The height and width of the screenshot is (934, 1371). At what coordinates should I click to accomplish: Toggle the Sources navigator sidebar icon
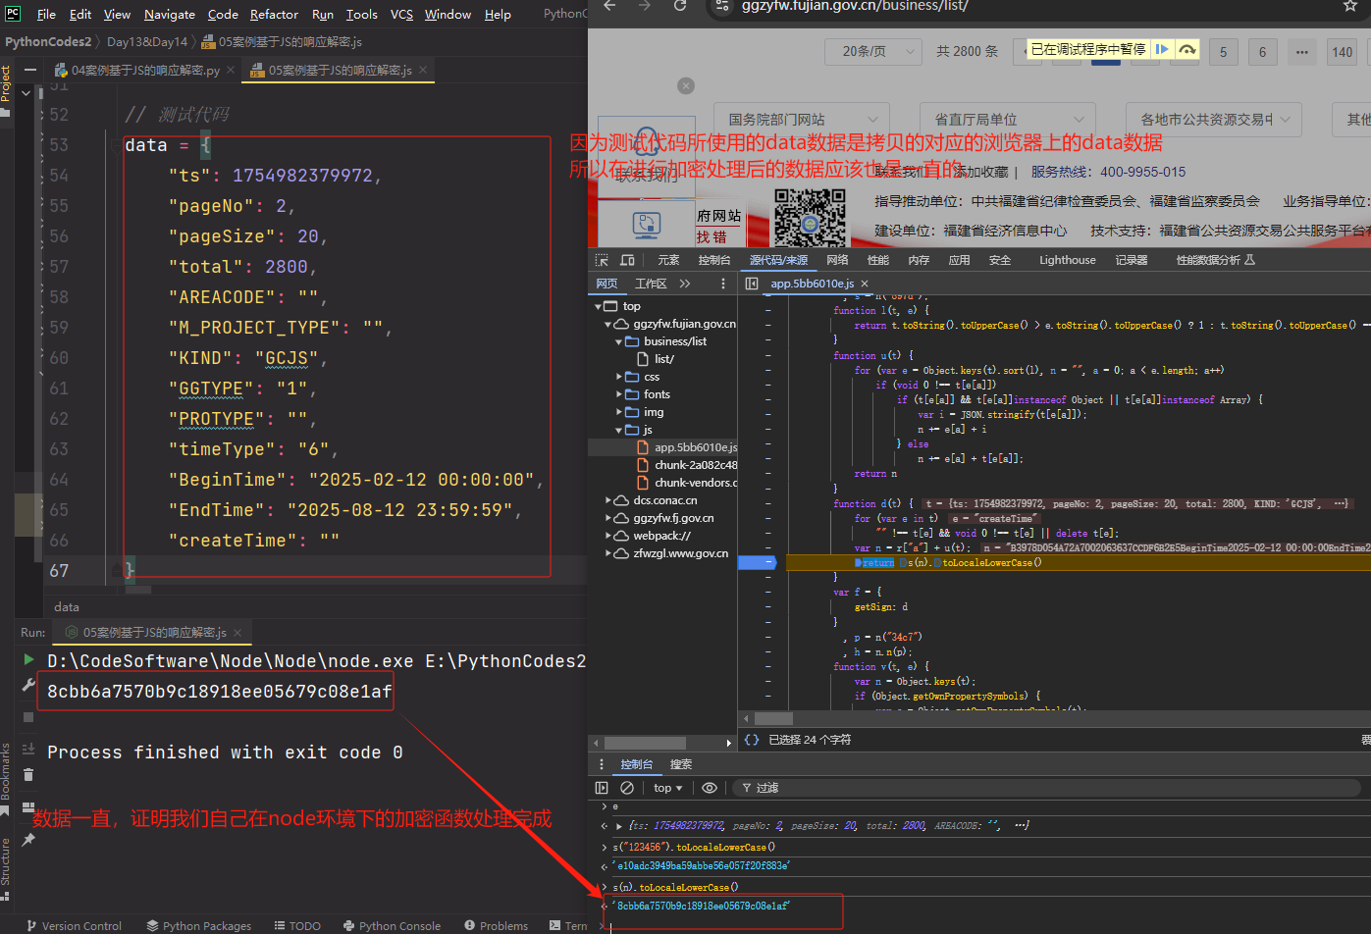[752, 284]
